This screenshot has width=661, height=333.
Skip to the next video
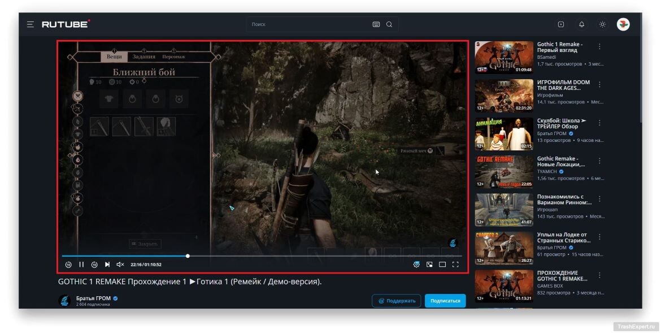[x=107, y=265]
